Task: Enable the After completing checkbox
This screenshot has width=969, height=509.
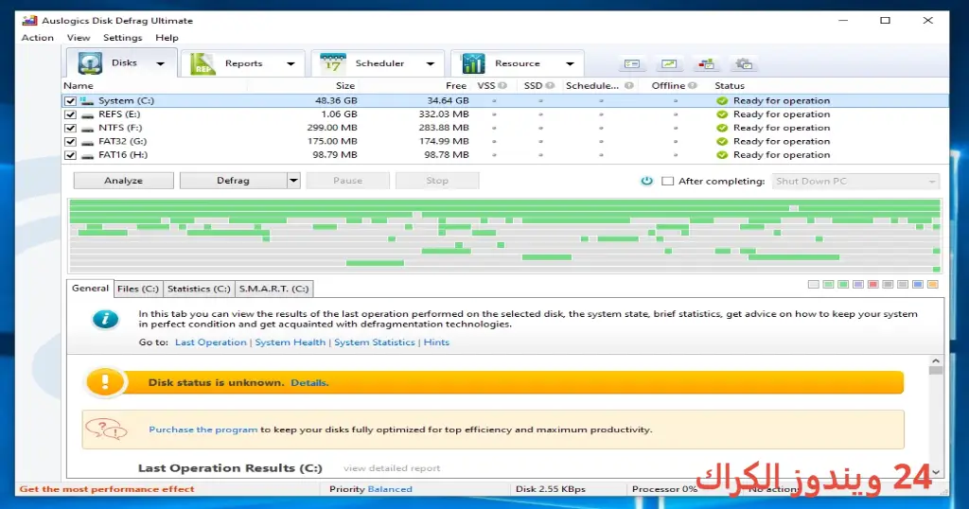Action: coord(667,181)
